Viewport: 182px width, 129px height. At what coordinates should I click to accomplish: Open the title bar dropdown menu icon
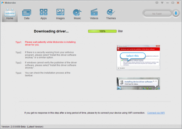162,3
